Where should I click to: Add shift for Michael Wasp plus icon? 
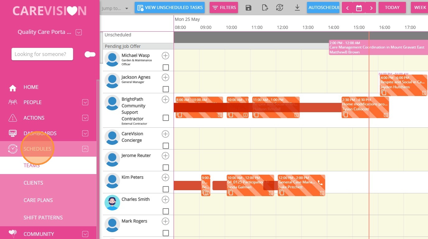[165, 56]
